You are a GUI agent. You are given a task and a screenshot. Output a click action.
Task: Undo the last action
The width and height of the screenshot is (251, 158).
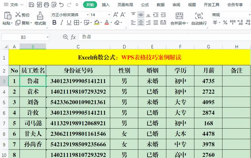62,5
